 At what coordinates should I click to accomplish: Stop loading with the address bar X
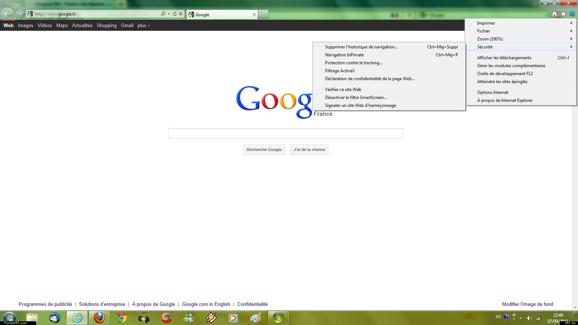[x=181, y=14]
